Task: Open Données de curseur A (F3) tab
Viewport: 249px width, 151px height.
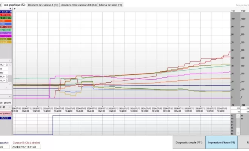Action: click(x=43, y=5)
